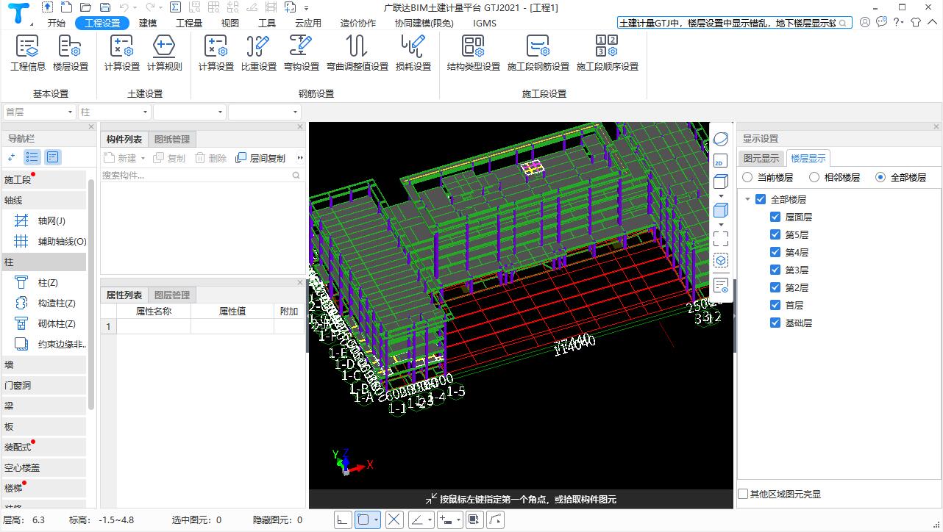Image resolution: width=943 pixels, height=532 pixels.
Task: Click the 轴网(J) grid icon
Action: point(22,220)
